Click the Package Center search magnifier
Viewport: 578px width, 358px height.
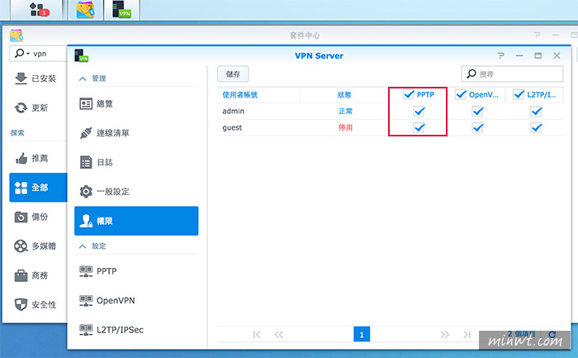tap(19, 54)
